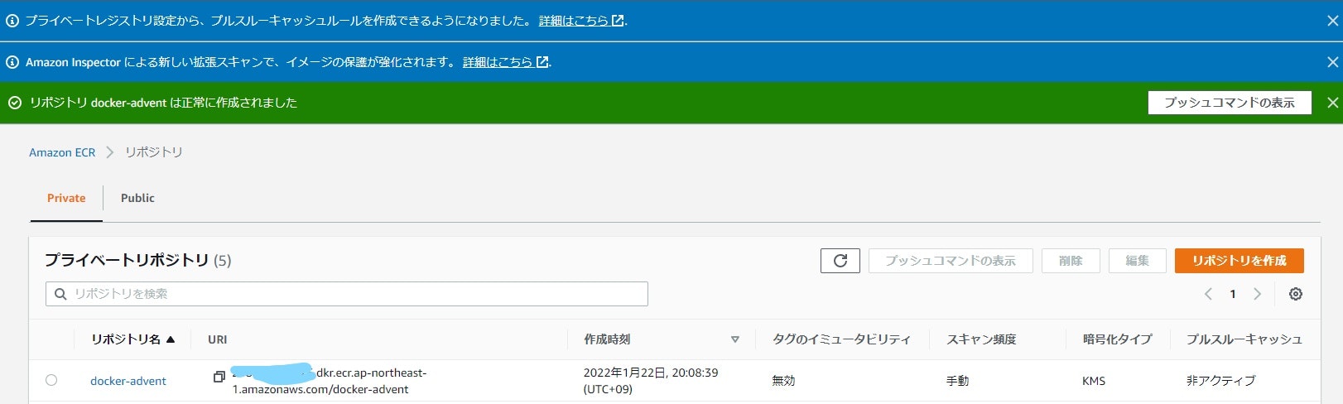Go to the Amazon ECR breadcrumb link

tap(62, 152)
